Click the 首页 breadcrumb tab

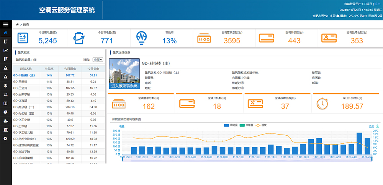[26, 24]
